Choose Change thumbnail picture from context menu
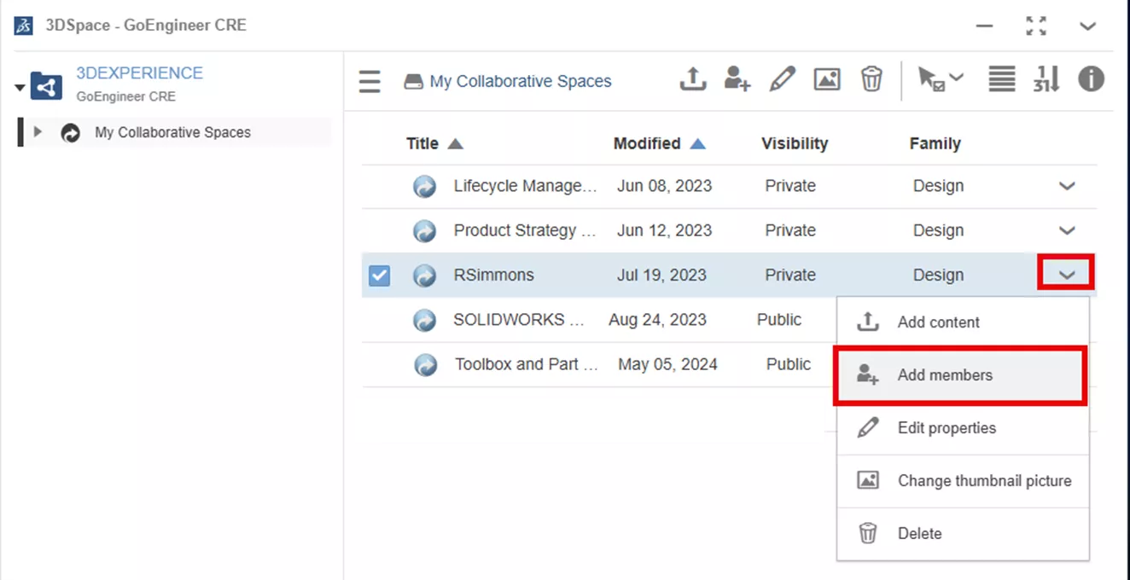1130x580 pixels. [963, 481]
